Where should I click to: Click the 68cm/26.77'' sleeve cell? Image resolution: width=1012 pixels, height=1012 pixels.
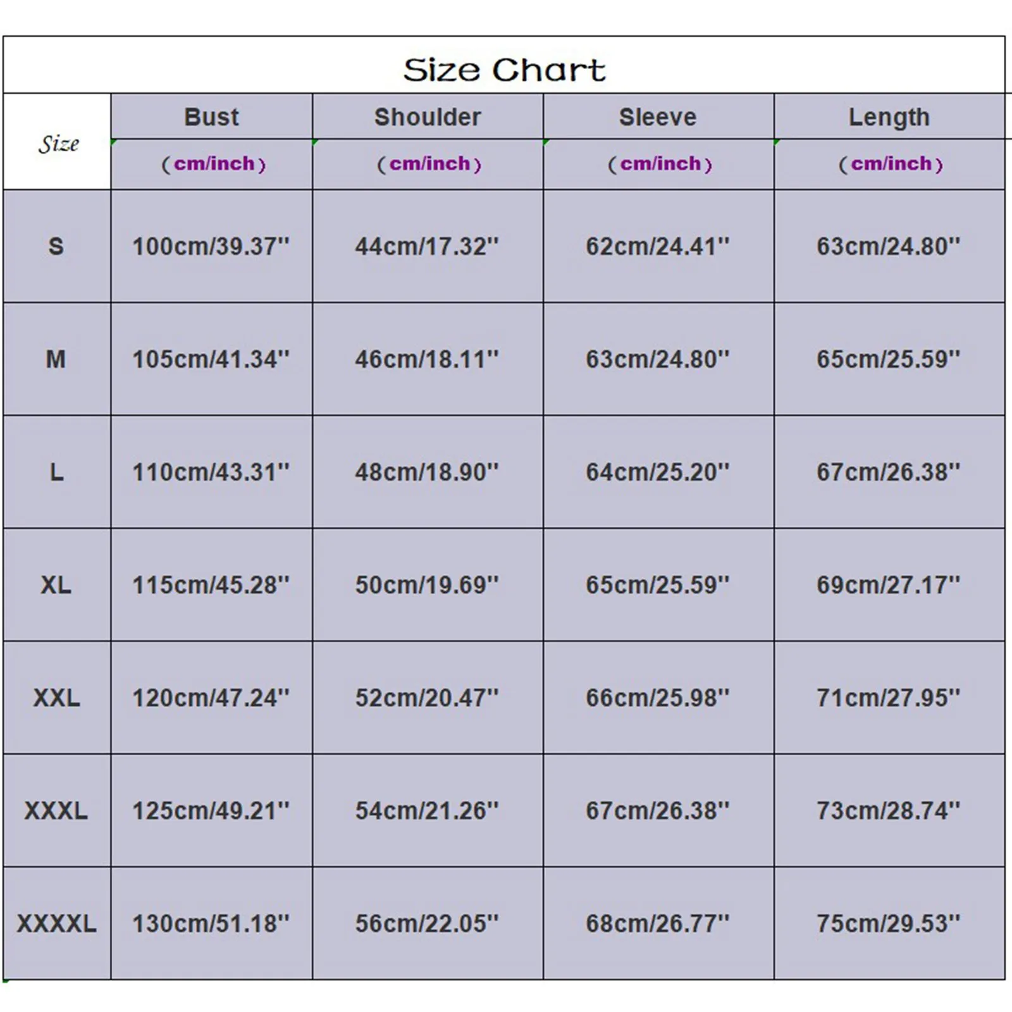click(658, 923)
